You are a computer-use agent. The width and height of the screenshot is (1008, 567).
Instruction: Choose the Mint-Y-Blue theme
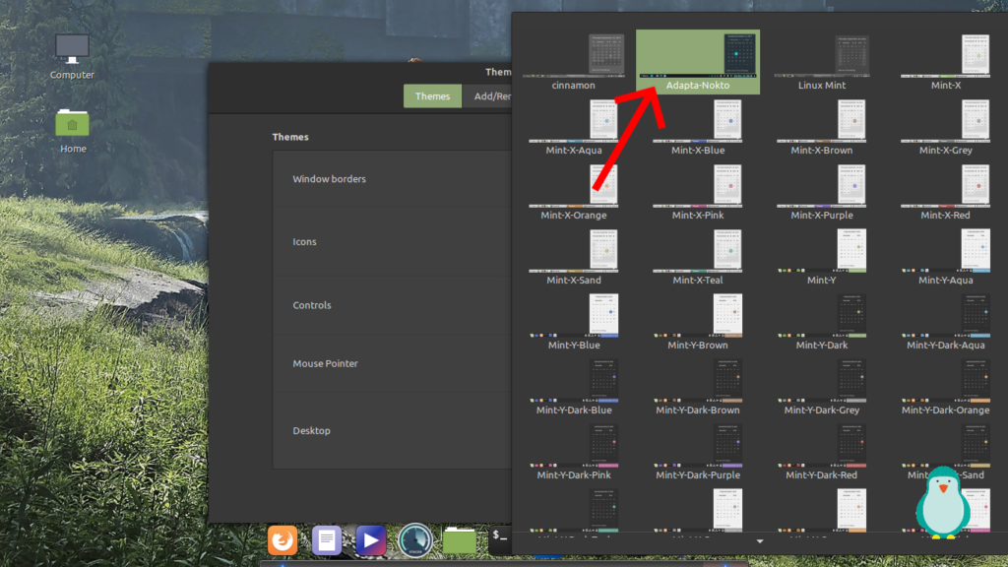click(x=574, y=322)
